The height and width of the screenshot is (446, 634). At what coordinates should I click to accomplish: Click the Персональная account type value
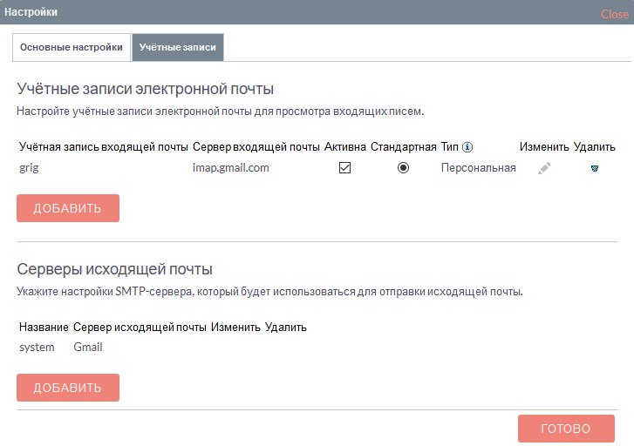point(478,168)
